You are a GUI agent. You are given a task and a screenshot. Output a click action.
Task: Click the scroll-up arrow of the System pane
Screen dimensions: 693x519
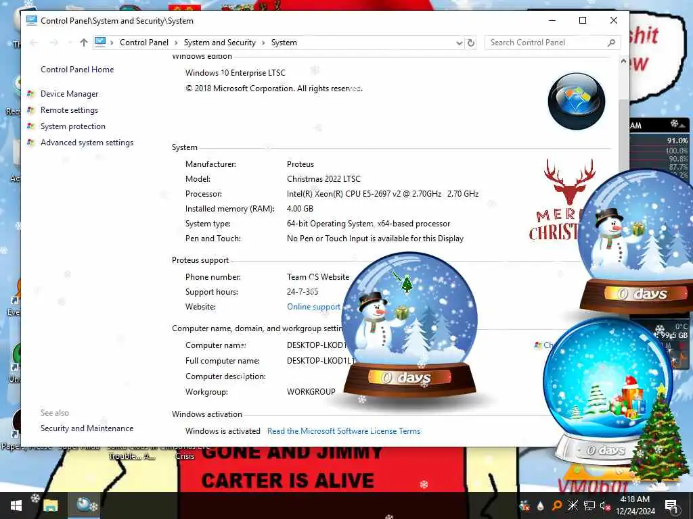click(623, 61)
